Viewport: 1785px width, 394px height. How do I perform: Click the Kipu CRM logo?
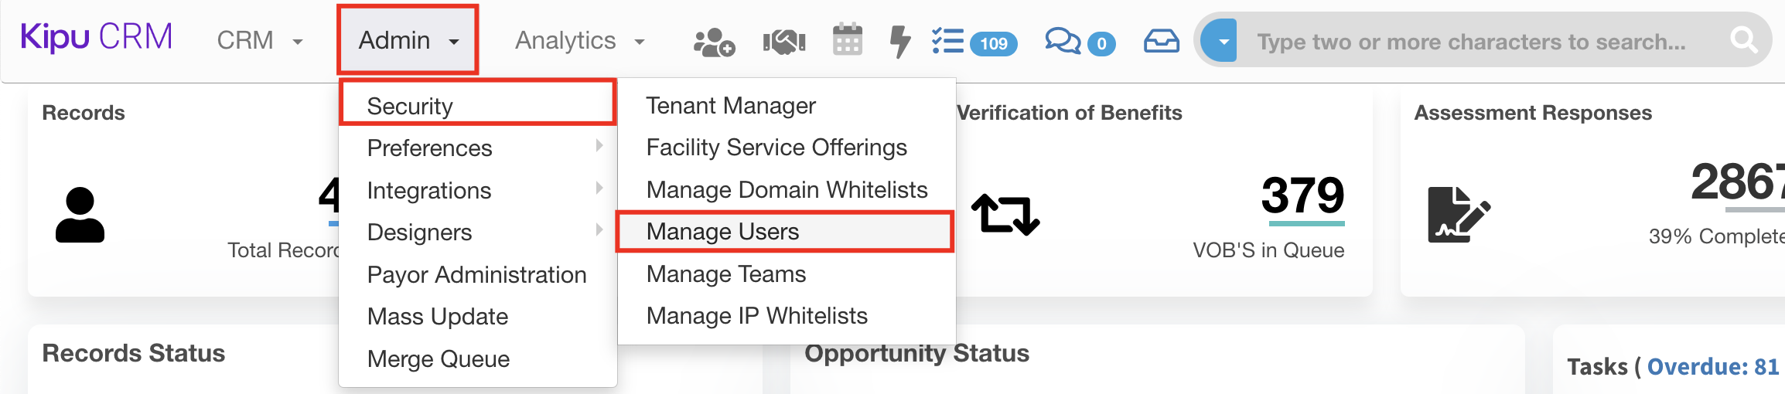pos(97,39)
